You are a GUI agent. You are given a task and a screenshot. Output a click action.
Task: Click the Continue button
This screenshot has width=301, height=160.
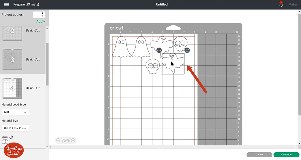[286, 154]
